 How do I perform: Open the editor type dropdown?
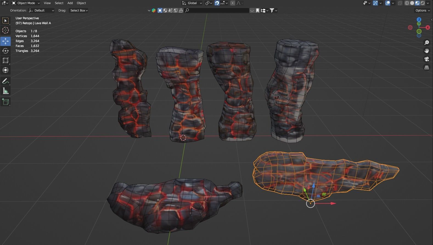point(5,3)
